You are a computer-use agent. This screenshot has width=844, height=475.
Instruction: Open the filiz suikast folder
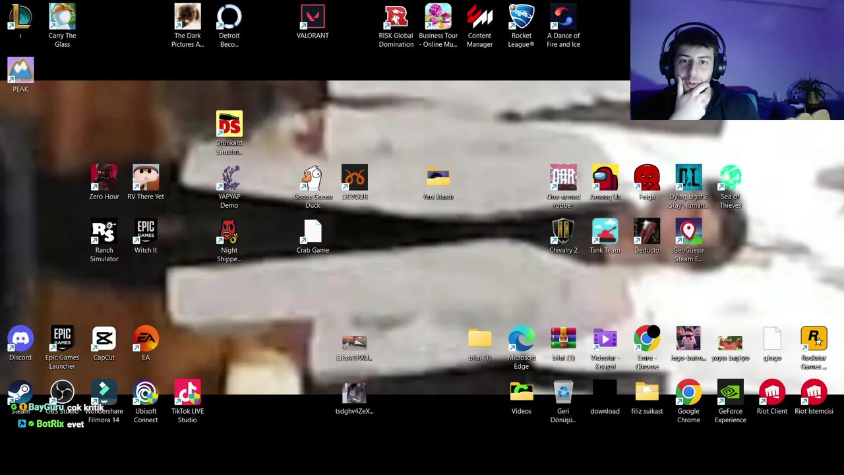tap(647, 397)
